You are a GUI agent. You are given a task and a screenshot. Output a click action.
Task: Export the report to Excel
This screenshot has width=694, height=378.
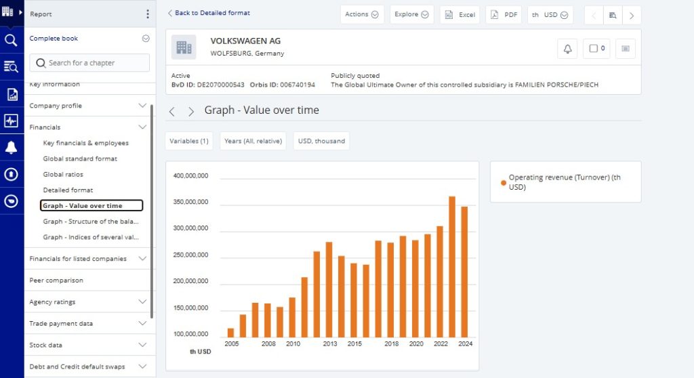click(460, 15)
